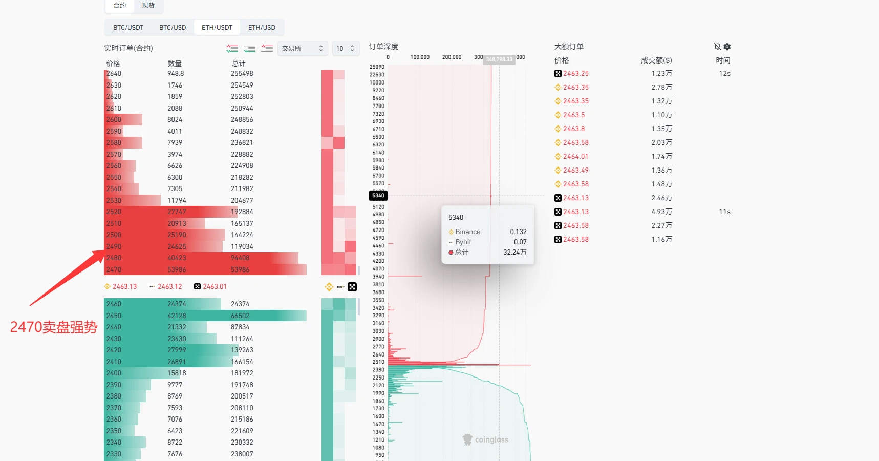Image resolution: width=879 pixels, height=461 pixels.
Task: Click bid price 2400 in order book
Action: (x=114, y=373)
